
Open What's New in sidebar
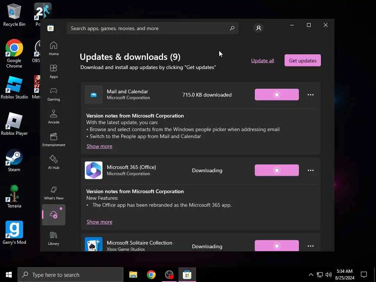[54, 192]
